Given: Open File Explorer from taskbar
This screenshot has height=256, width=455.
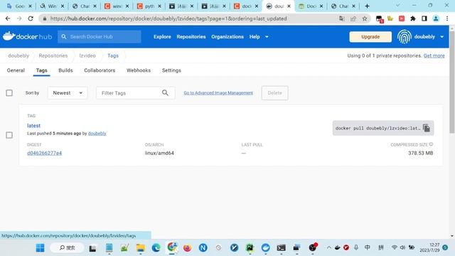Looking at the screenshot, I should 141,247.
